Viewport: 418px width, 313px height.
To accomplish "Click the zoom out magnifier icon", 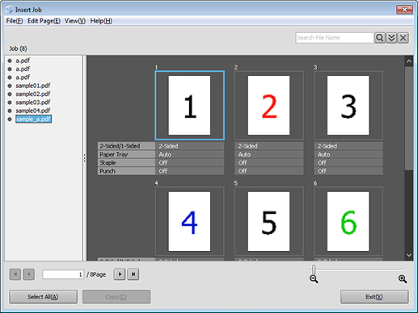I will [314, 279].
